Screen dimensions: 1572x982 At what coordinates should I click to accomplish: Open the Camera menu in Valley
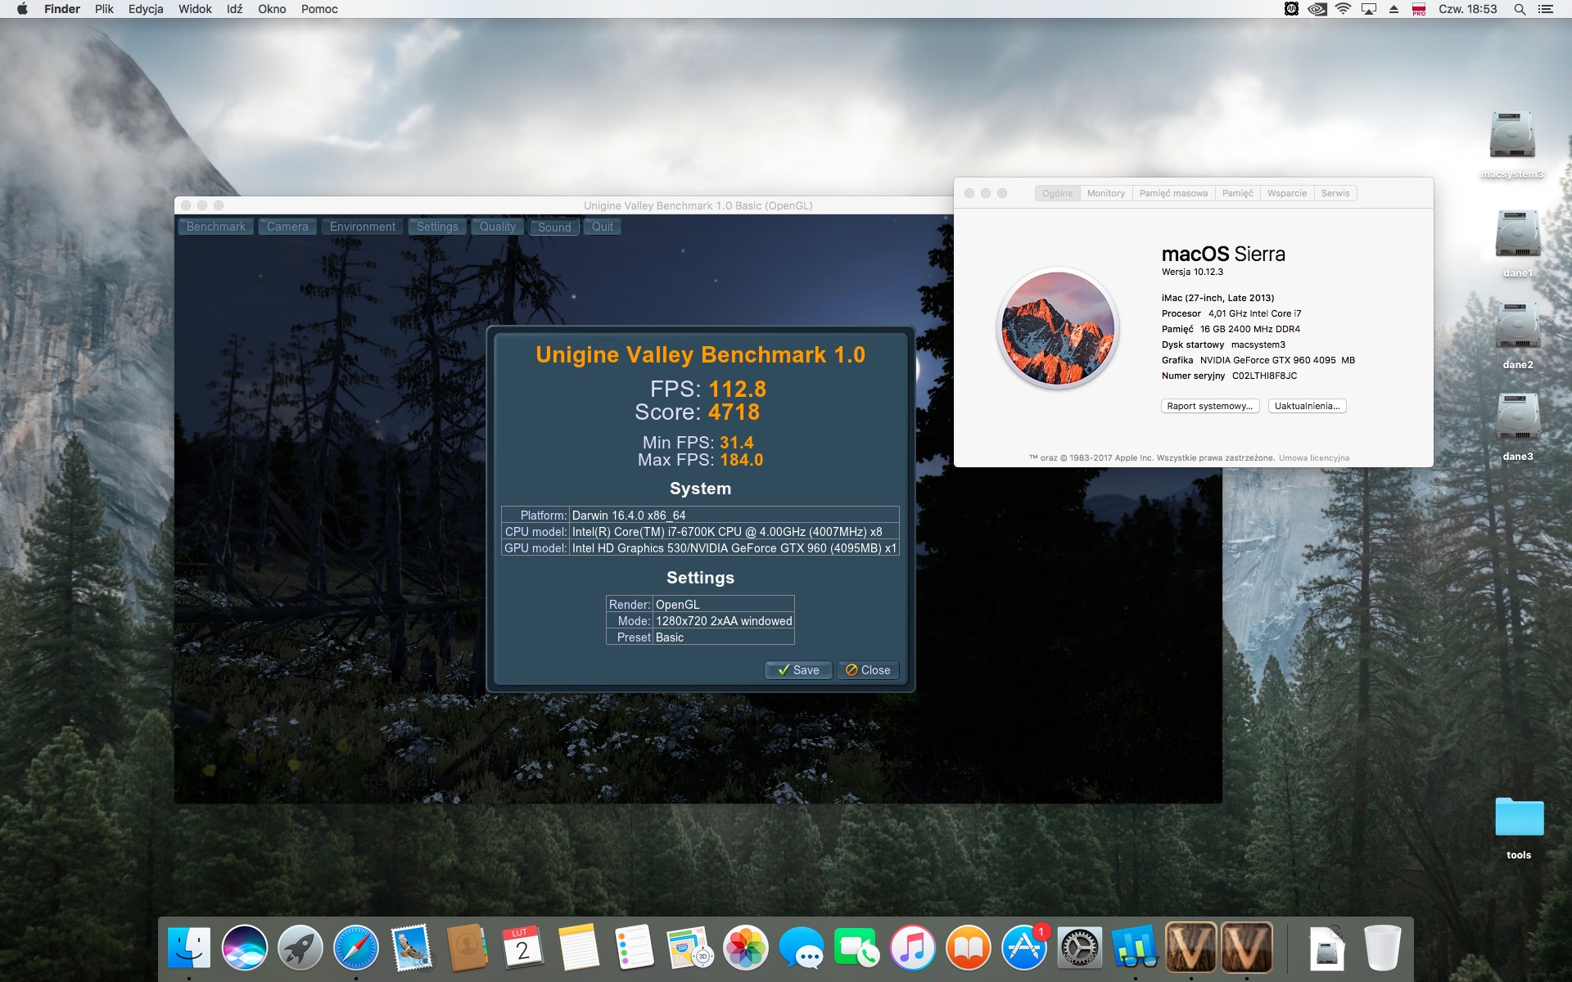tap(287, 227)
